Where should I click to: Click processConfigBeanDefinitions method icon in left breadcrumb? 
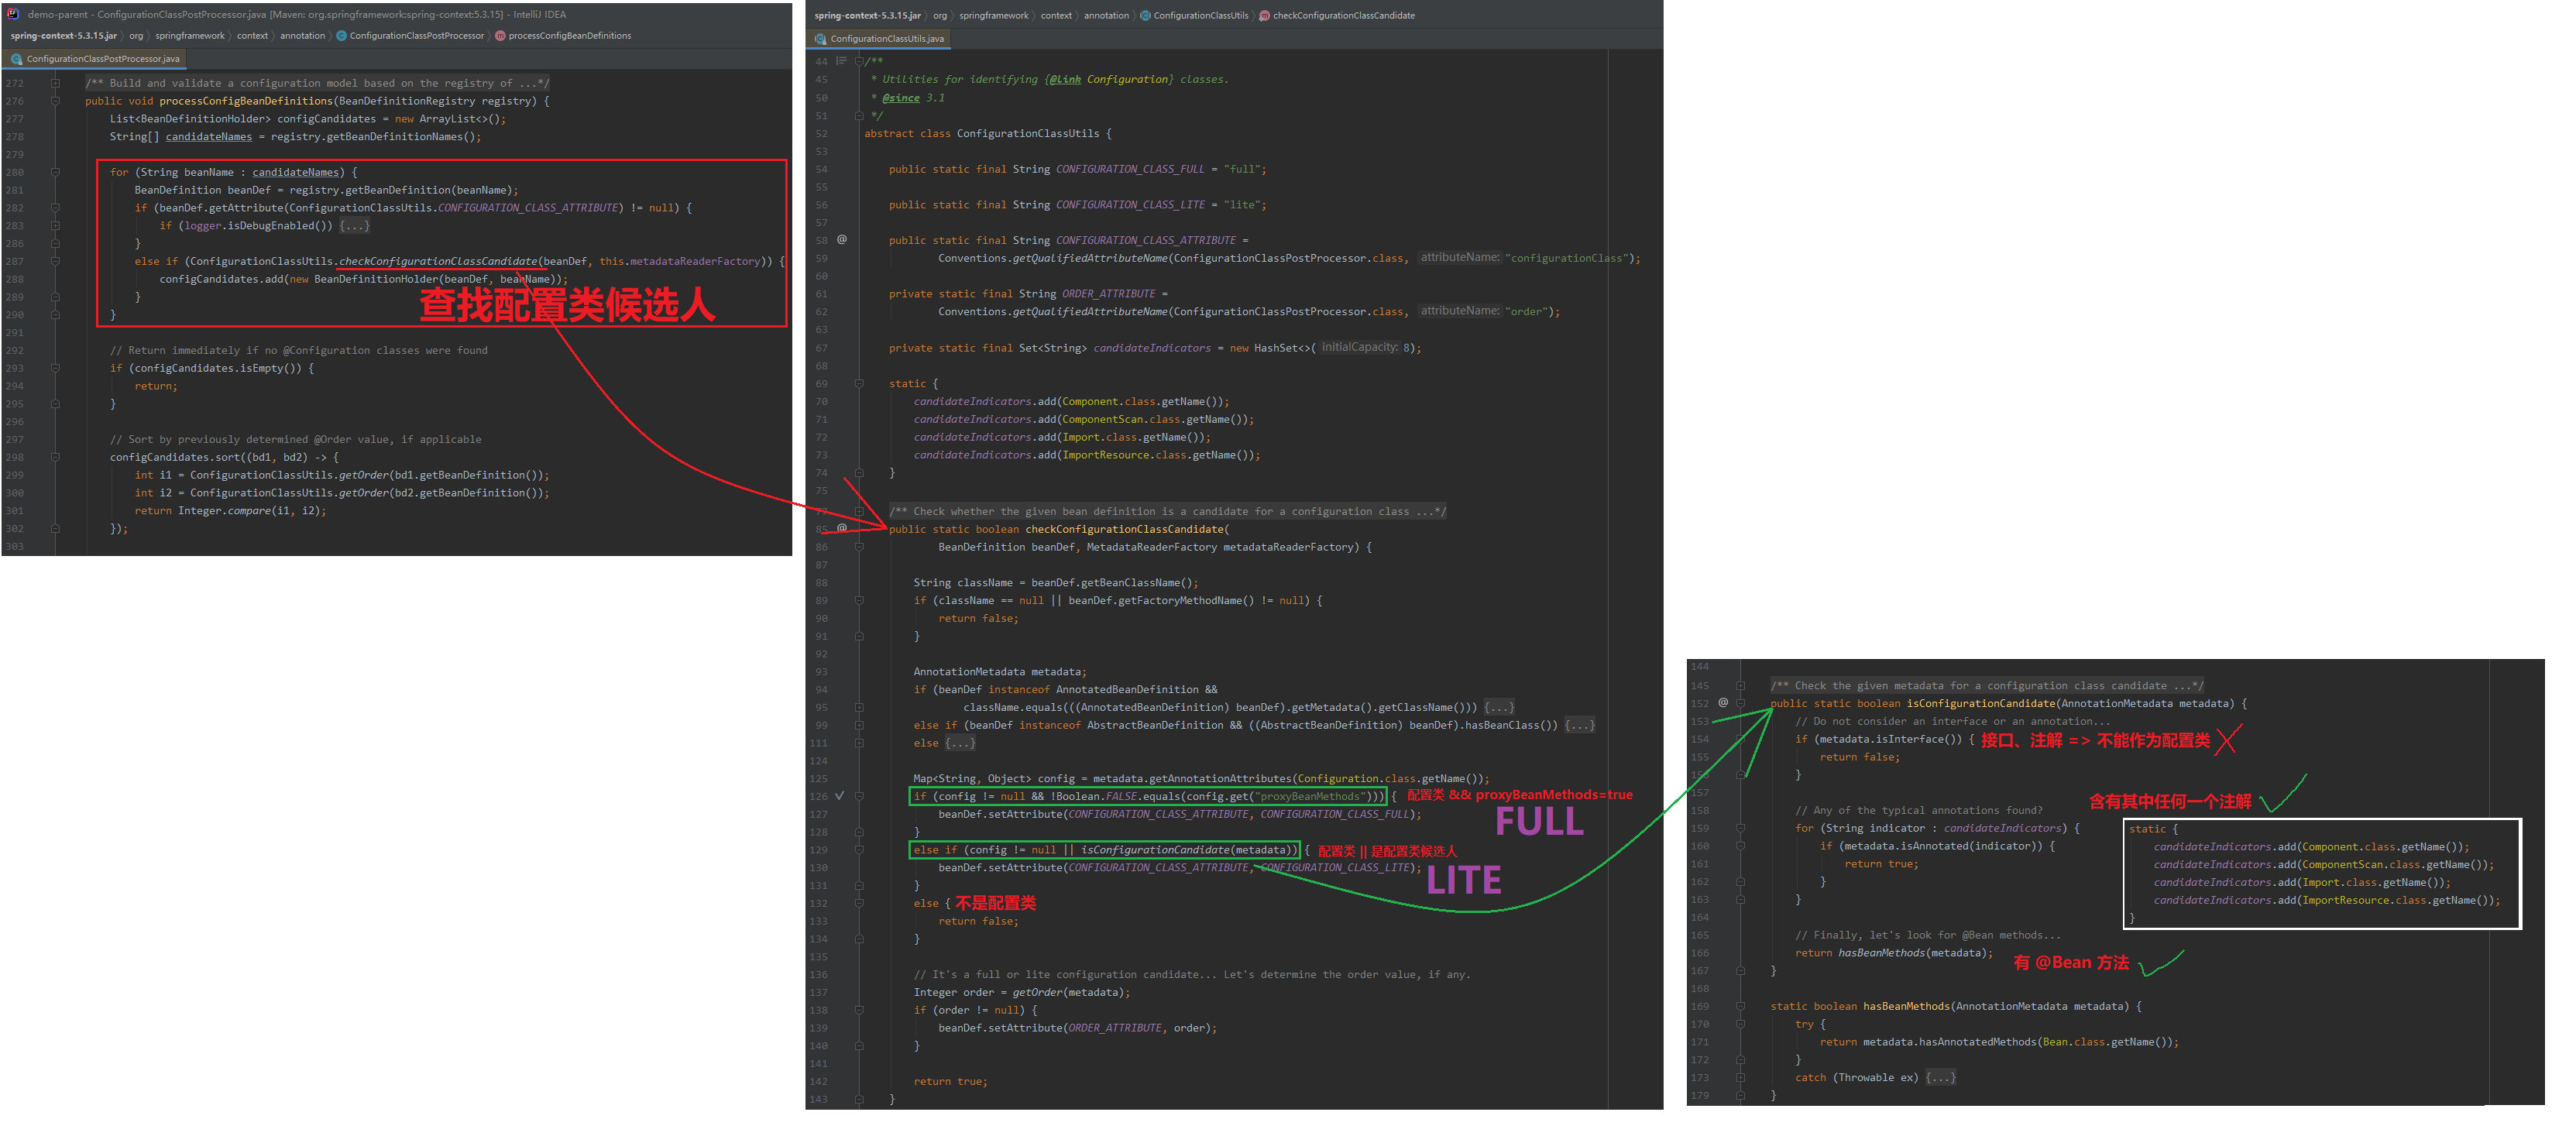click(500, 36)
